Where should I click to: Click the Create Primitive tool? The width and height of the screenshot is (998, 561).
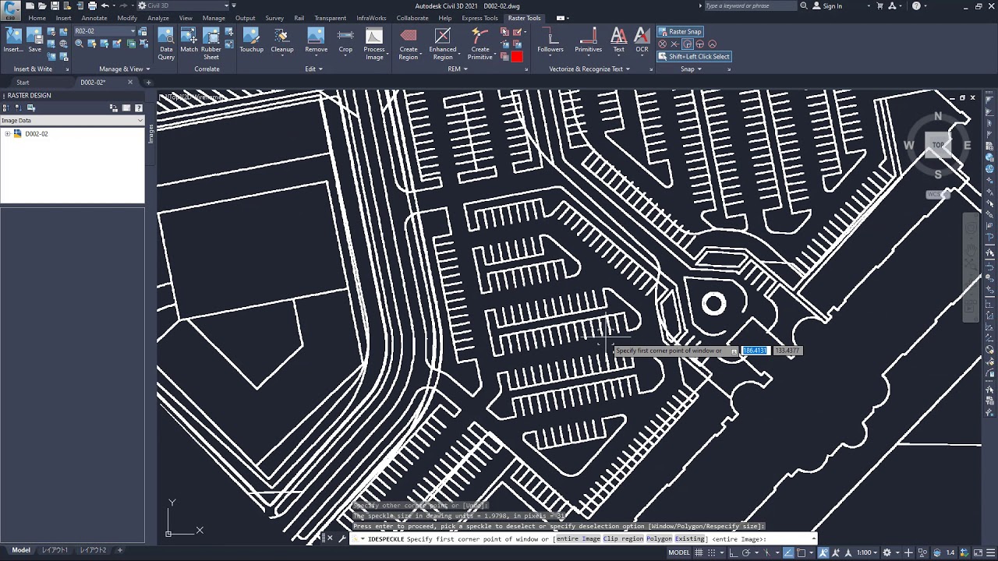click(x=480, y=44)
